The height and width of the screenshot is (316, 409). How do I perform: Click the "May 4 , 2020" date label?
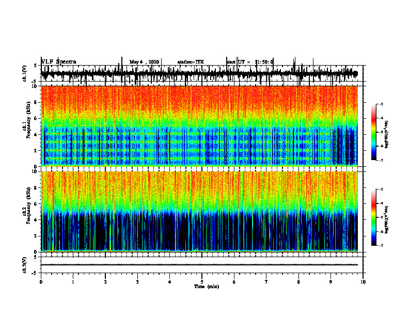144,62
